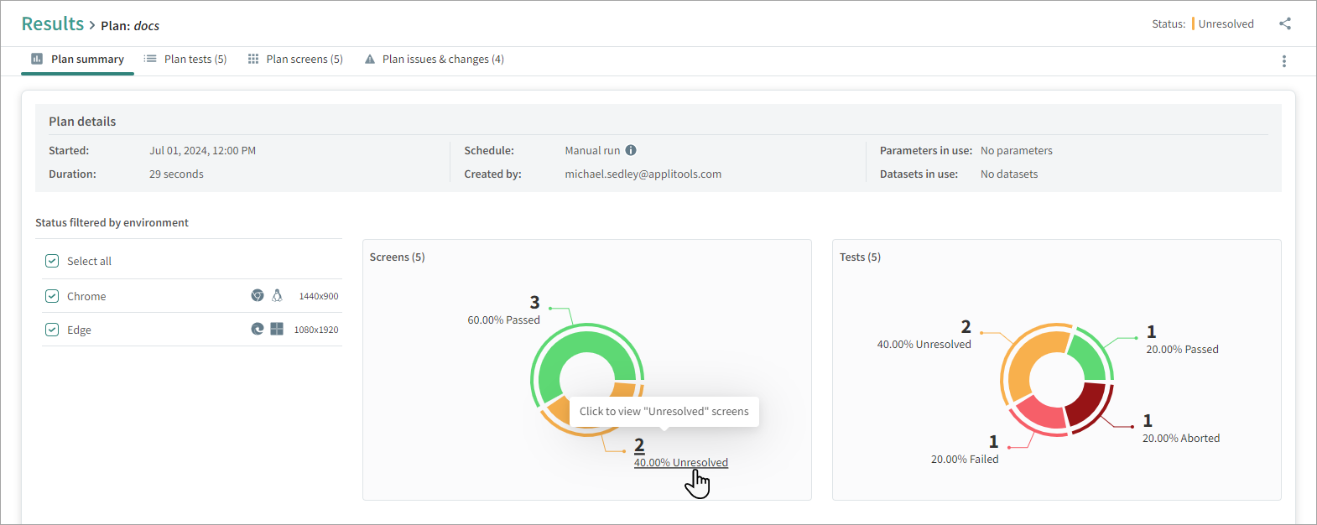Click the Plan issues warning triangle icon

point(369,60)
